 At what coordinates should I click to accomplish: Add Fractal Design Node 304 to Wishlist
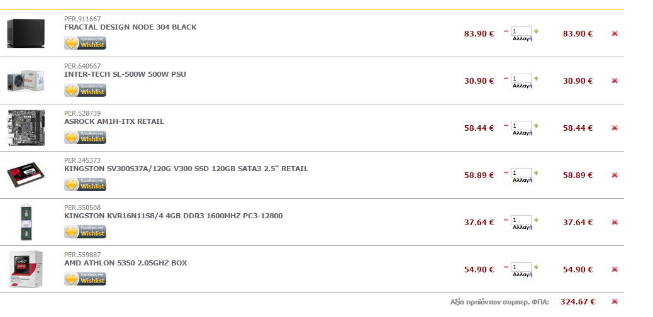85,43
